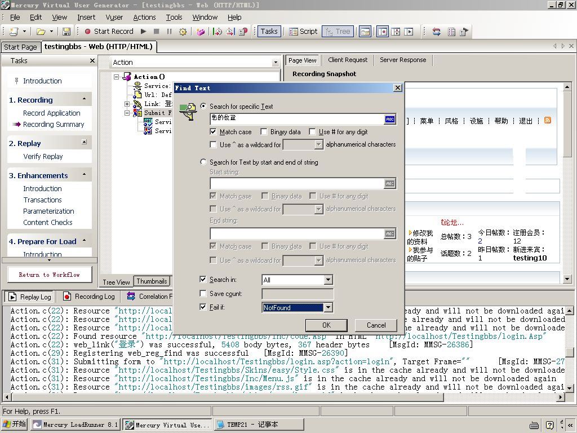Click the Open folder toolbar icon
This screenshot has width=577, height=433.
coord(41,32)
